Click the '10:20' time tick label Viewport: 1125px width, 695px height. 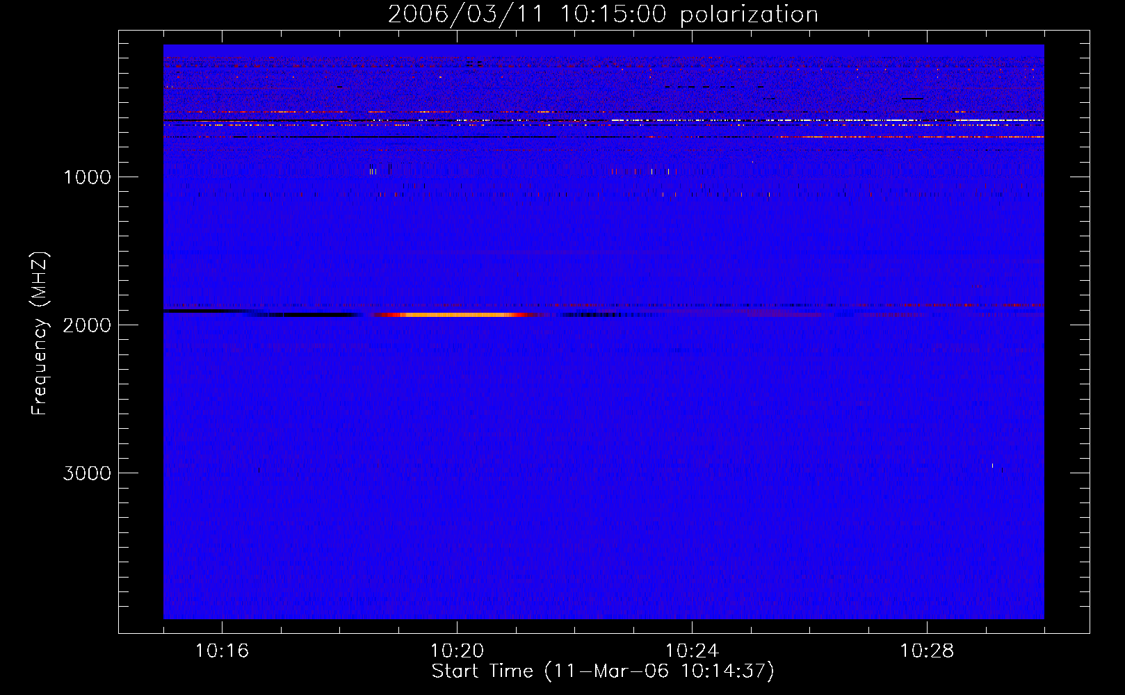pos(457,651)
